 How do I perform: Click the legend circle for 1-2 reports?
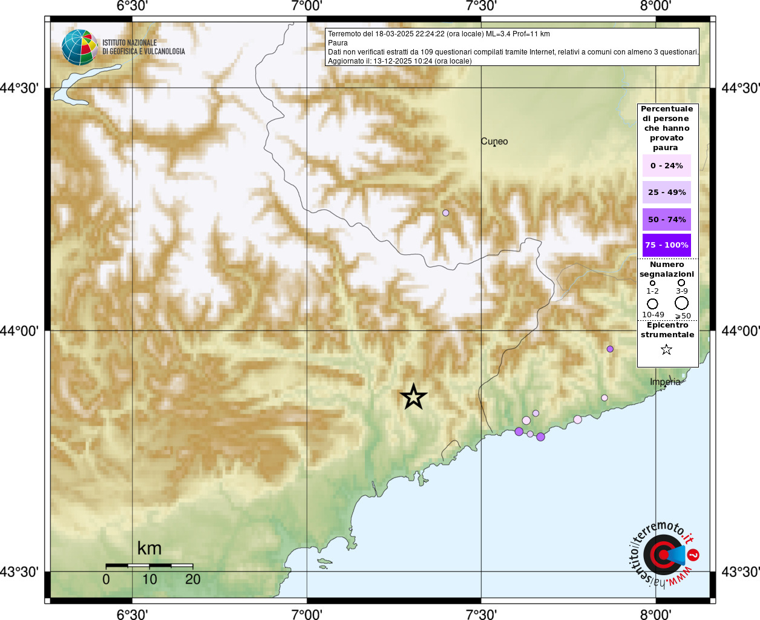point(652,283)
